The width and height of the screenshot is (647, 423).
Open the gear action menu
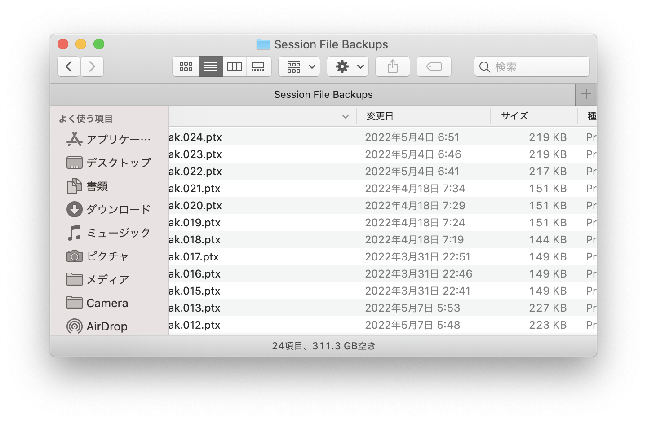click(x=348, y=66)
